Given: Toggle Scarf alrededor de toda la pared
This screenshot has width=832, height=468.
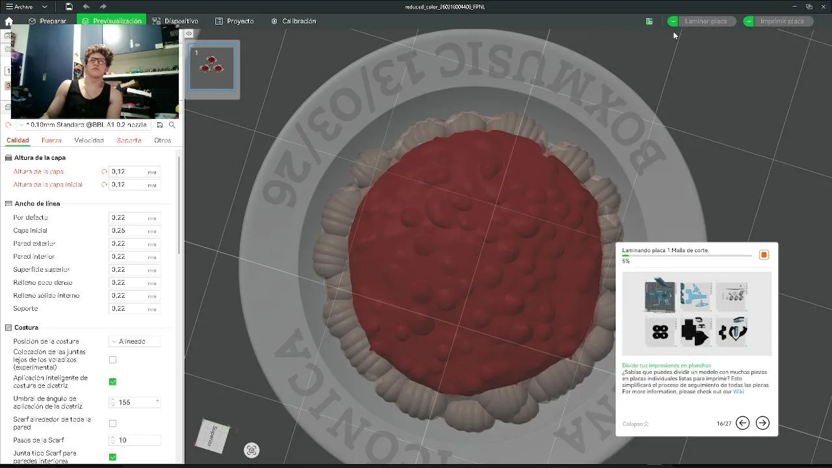Looking at the screenshot, I should (x=112, y=423).
